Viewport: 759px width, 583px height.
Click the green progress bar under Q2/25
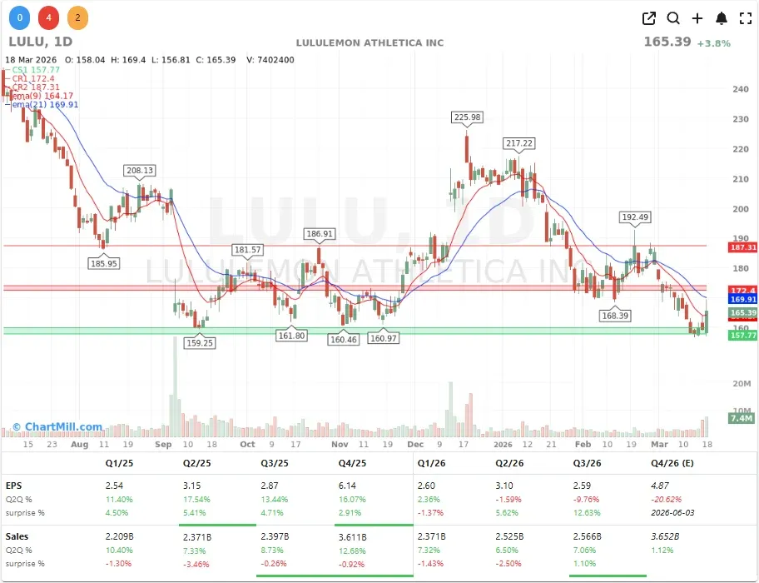(x=217, y=526)
